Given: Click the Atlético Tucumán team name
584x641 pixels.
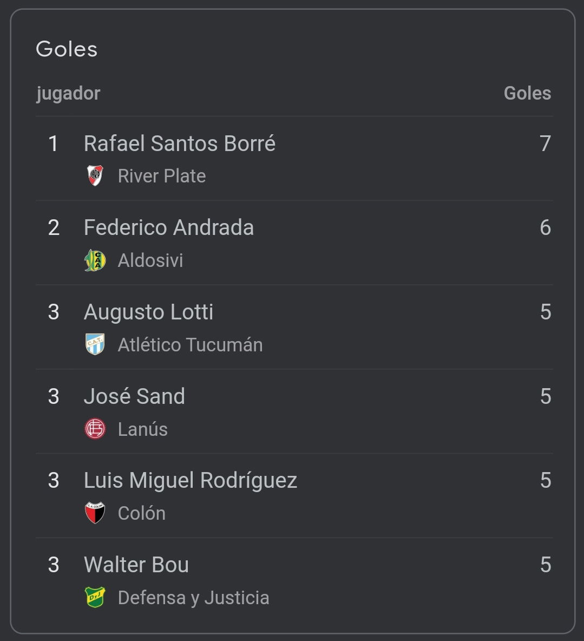Looking at the screenshot, I should tap(190, 345).
